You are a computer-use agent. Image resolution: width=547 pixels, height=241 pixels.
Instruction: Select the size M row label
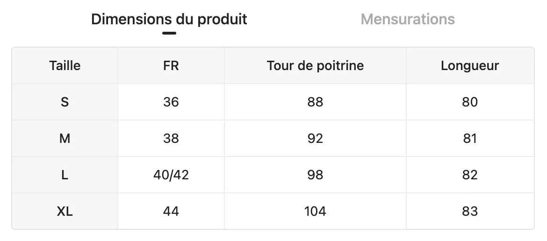(65, 138)
